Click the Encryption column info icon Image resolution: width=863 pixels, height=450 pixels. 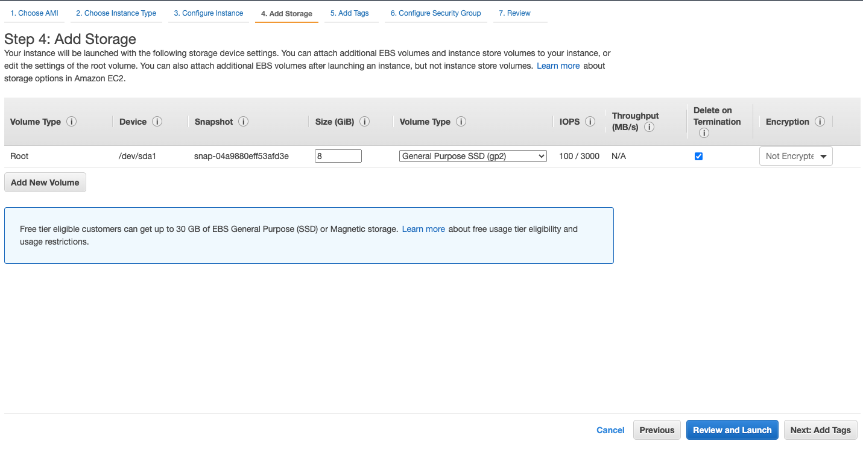tap(820, 122)
